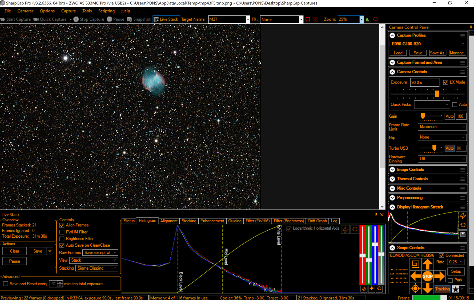Image resolution: width=474 pixels, height=300 pixels.
Task: Open the Scripting menu
Action: pyautogui.click(x=106, y=11)
